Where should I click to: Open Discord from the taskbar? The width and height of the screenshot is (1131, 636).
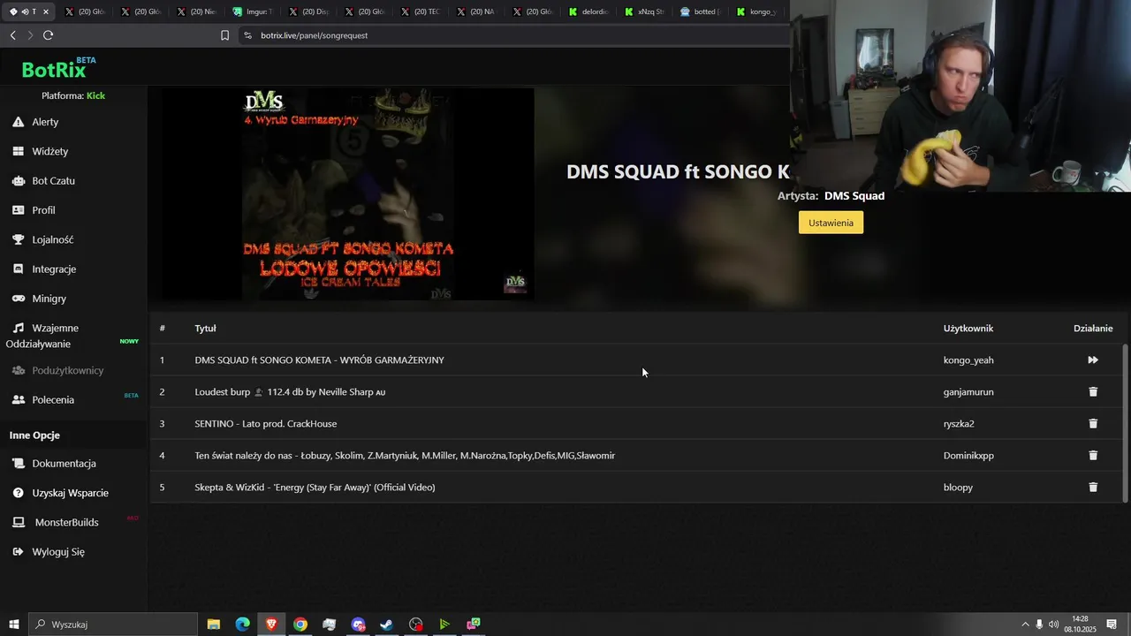coord(358,625)
